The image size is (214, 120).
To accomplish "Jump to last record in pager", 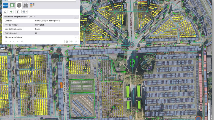I will (x=22, y=42).
